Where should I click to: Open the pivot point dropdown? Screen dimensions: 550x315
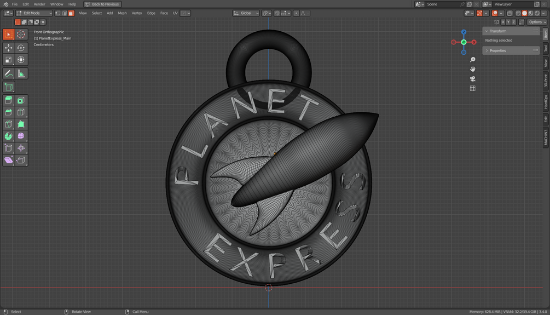coord(267,13)
